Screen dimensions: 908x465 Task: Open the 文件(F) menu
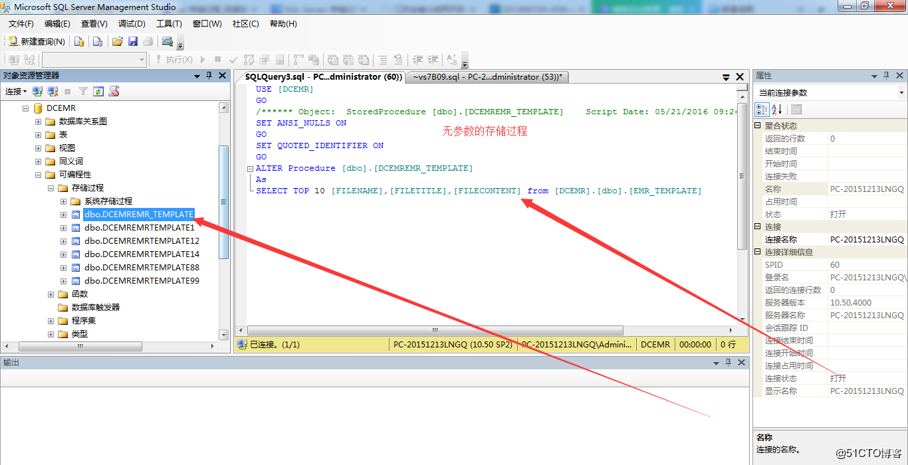pyautogui.click(x=21, y=24)
